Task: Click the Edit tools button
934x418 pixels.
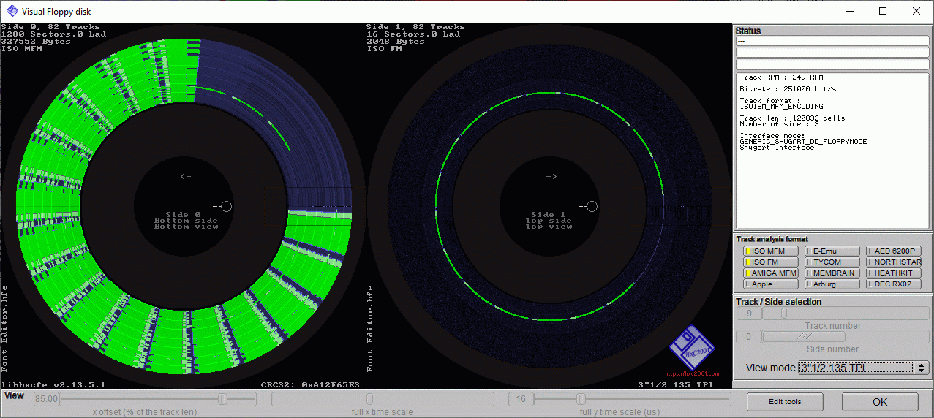Action: 785,402
